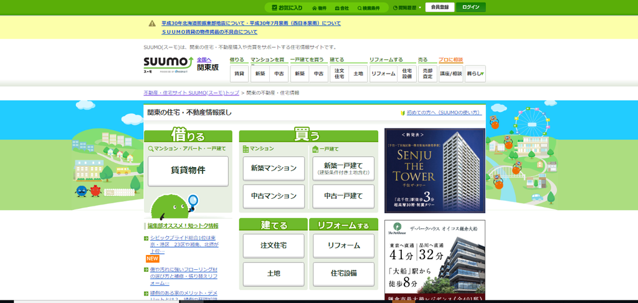Viewport: 638px width, 303px height.
Task: Click the 買う section header
Action: [308, 136]
